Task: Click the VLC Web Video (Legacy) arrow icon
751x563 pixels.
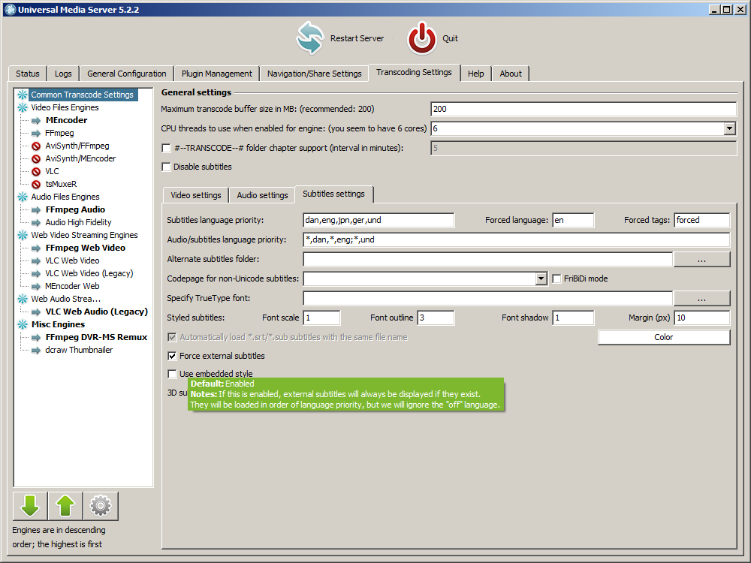Action: pyautogui.click(x=36, y=274)
